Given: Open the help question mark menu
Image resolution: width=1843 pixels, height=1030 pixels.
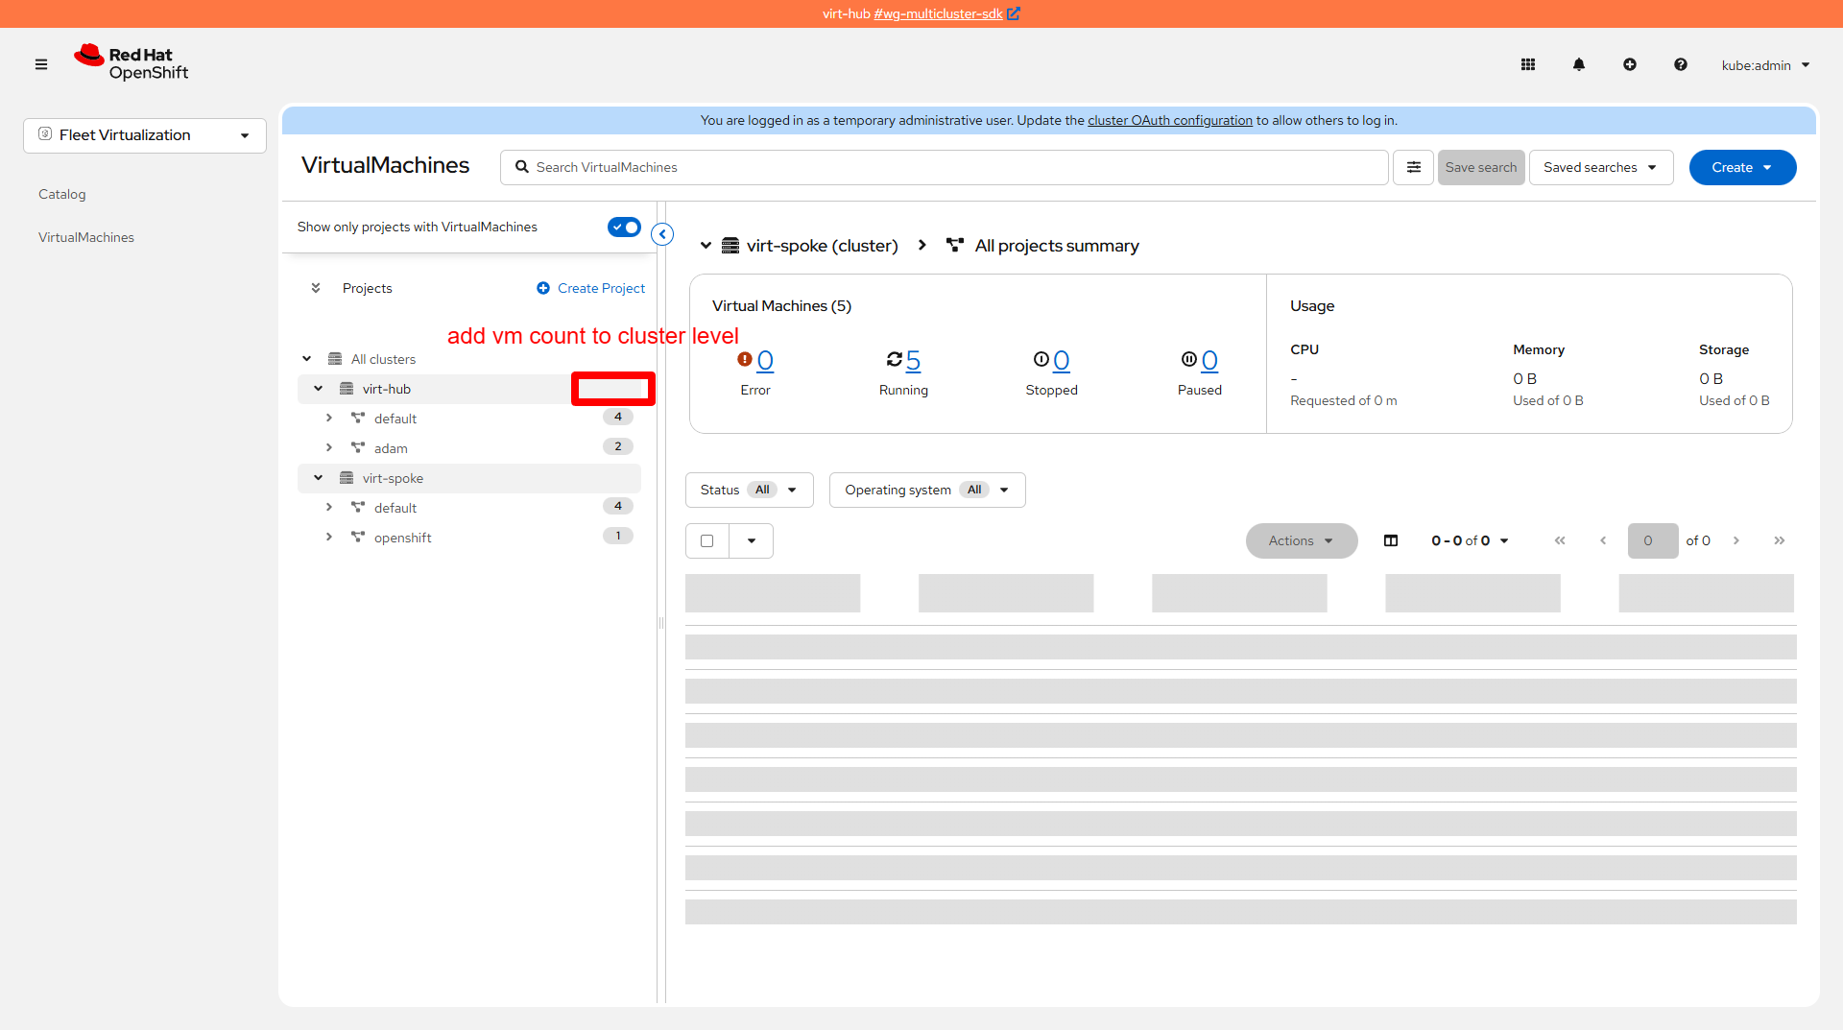Looking at the screenshot, I should (x=1681, y=64).
